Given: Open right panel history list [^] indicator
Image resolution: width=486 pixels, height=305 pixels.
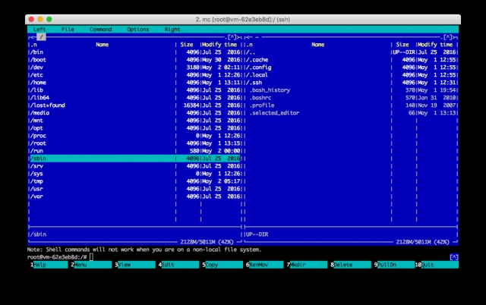Looking at the screenshot, I should [448, 37].
